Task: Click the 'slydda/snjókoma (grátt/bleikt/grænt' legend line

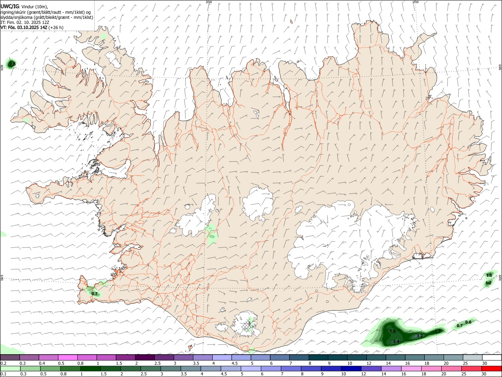Action: coord(47,17)
